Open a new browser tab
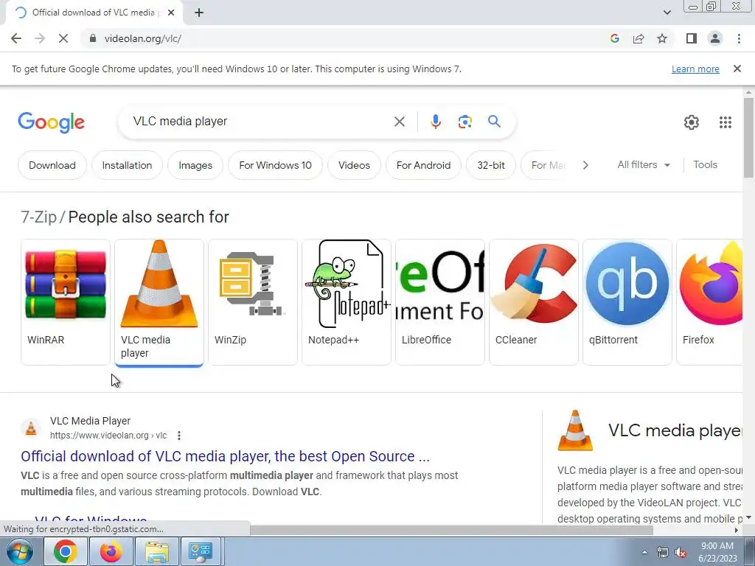755x566 pixels. (x=199, y=13)
